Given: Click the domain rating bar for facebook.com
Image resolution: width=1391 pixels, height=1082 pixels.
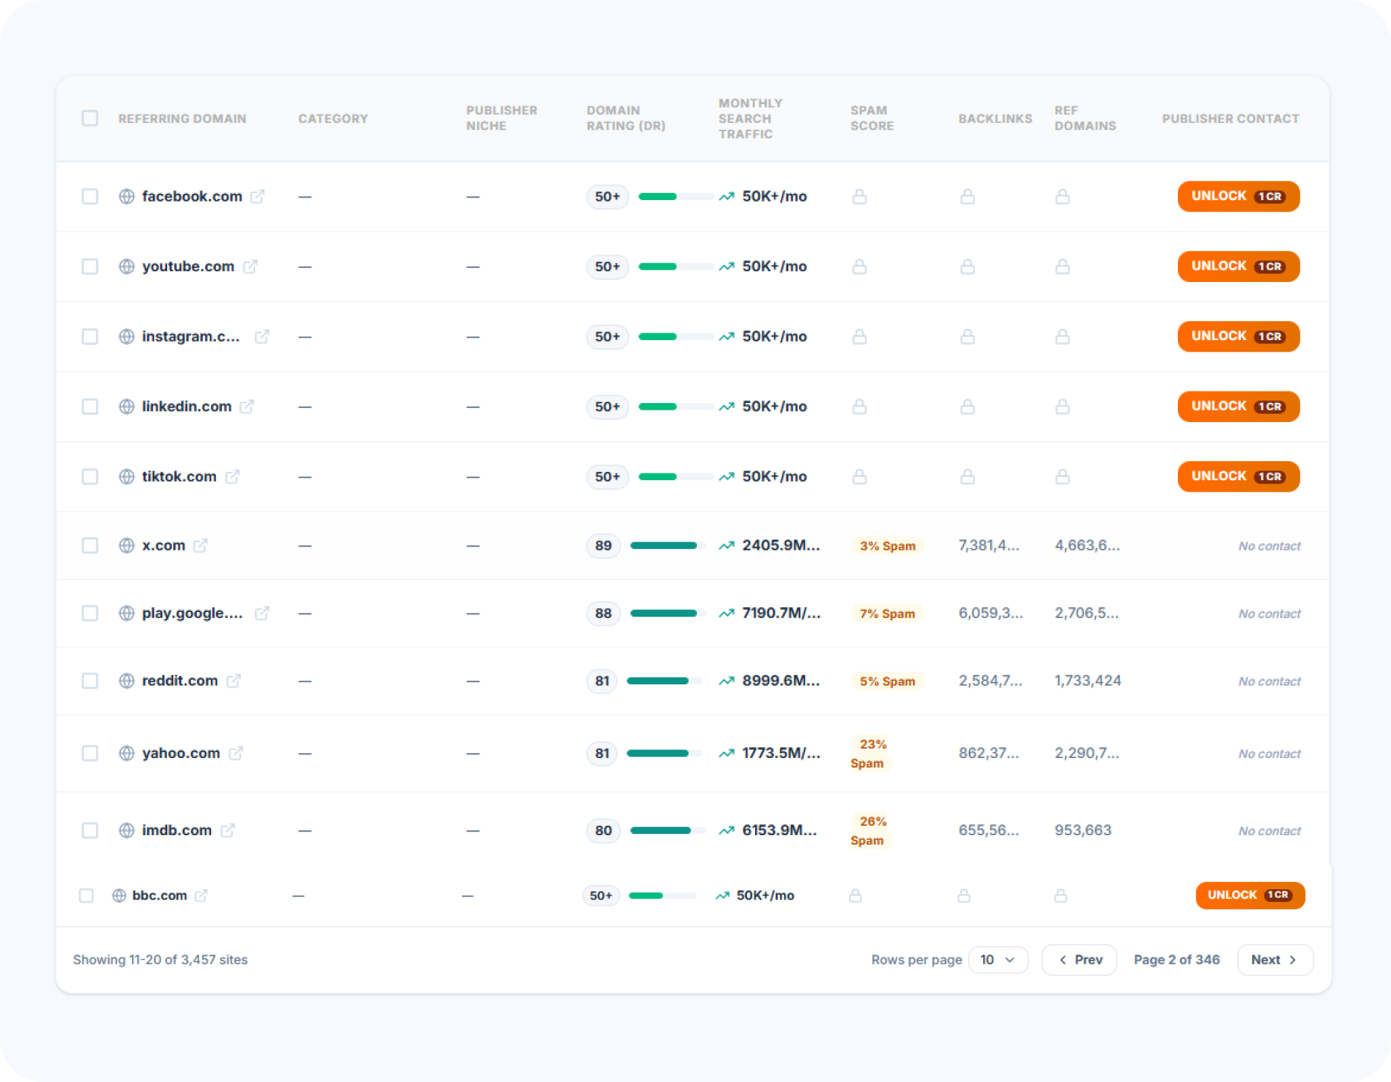Looking at the screenshot, I should point(675,196).
